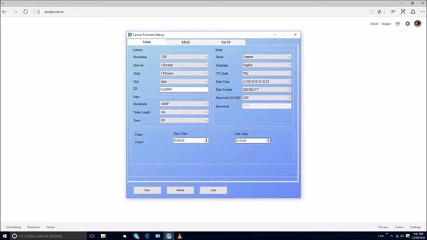The height and width of the screenshot is (240, 427).
Task: Open File Explorer from the taskbar
Action: click(103, 236)
